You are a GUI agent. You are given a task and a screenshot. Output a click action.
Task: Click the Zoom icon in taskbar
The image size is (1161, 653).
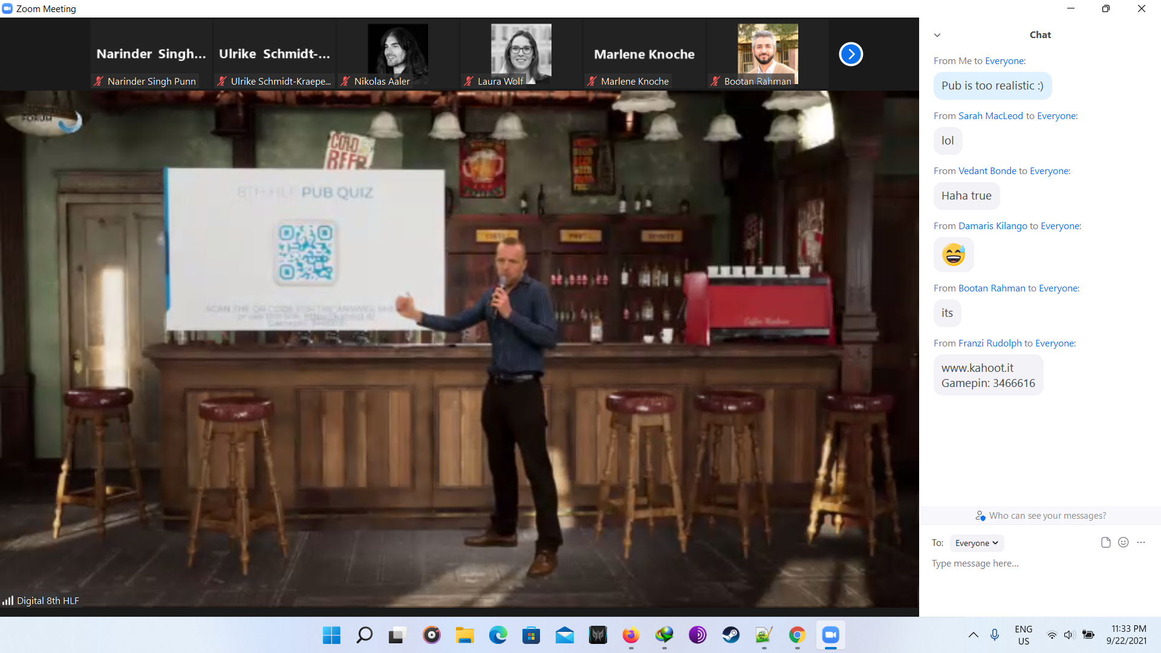(x=830, y=635)
